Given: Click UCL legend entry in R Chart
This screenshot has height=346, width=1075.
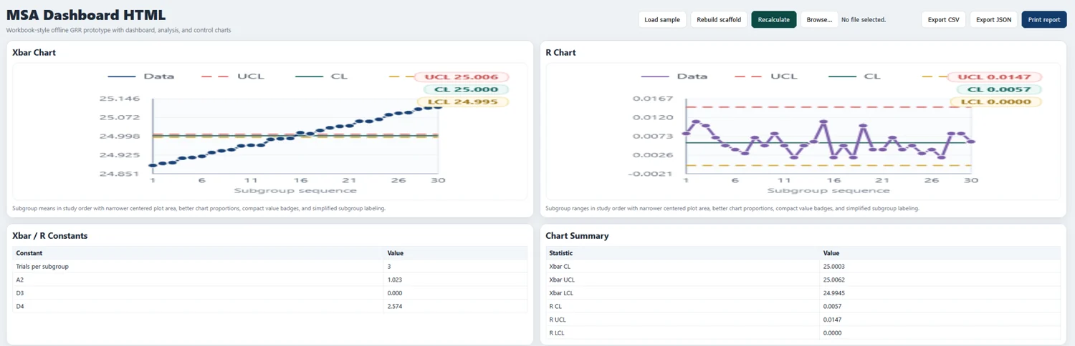Looking at the screenshot, I should coord(766,76).
